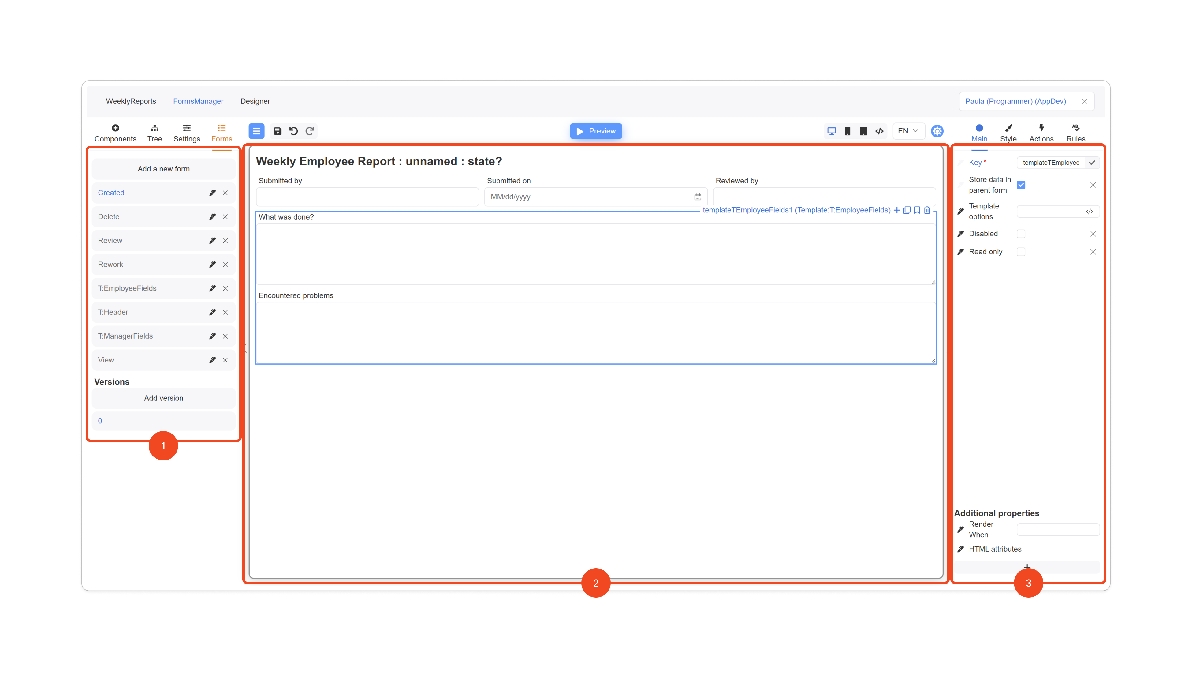Screen dimensions: 1192x676
Task: Switch to mobile phone view icon
Action: tap(847, 131)
